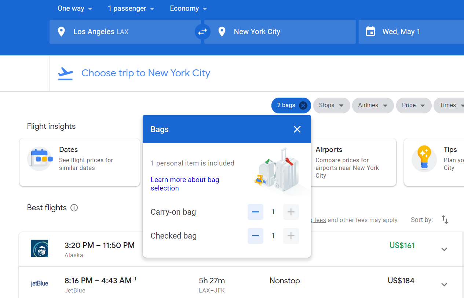Decrease carry-on bag count

(x=255, y=212)
